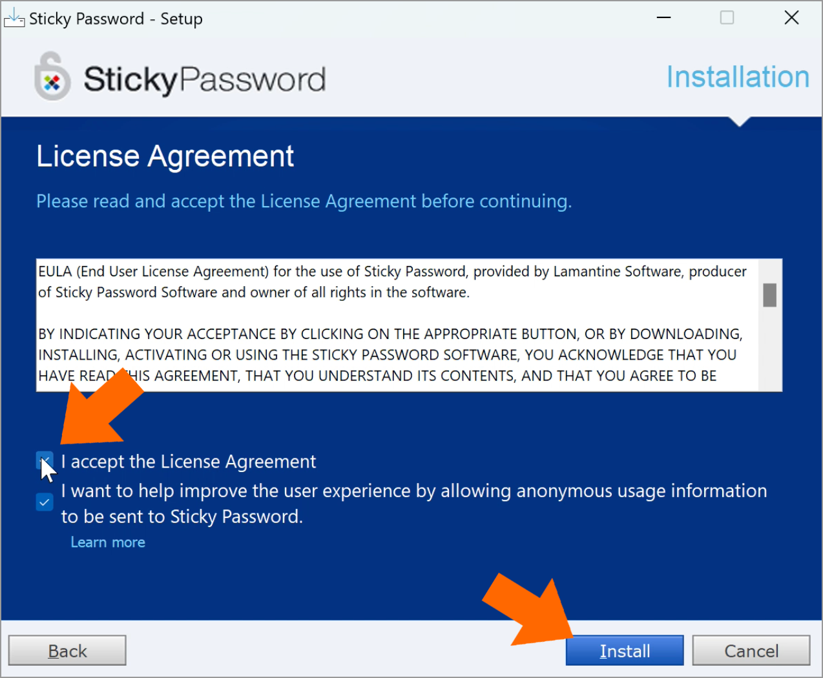This screenshot has width=823, height=678.
Task: Click the "I accept the License Agreement" label
Action: click(x=189, y=462)
